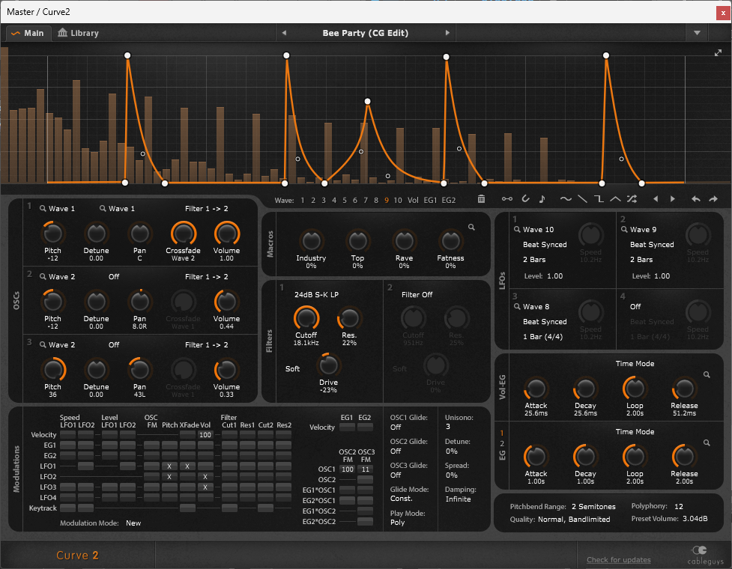The image size is (732, 569).
Task: Expand the waveform editor to full size
Action: click(718, 52)
